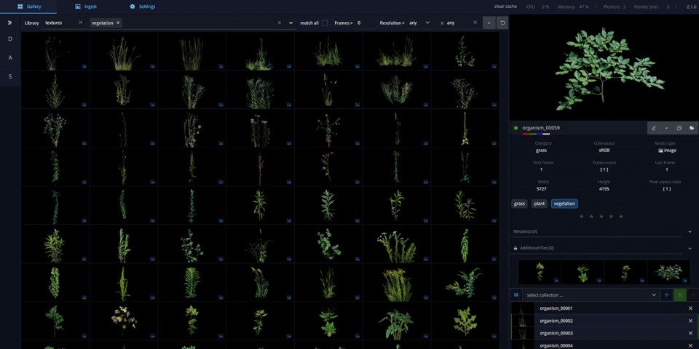The width and height of the screenshot is (699, 349).
Task: Click the edit pencil icon for organism_00059
Action: (654, 128)
